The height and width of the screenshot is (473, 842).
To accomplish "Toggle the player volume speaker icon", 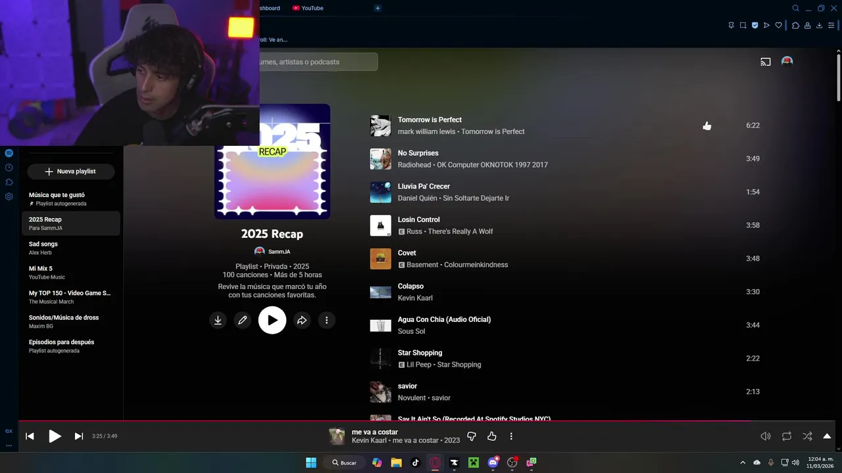I will [x=766, y=436].
